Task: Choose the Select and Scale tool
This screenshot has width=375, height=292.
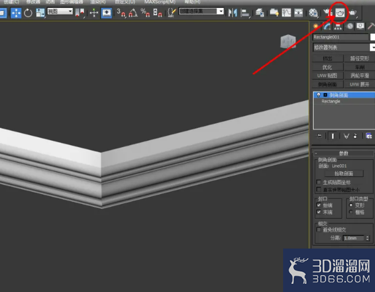Action: (40, 13)
